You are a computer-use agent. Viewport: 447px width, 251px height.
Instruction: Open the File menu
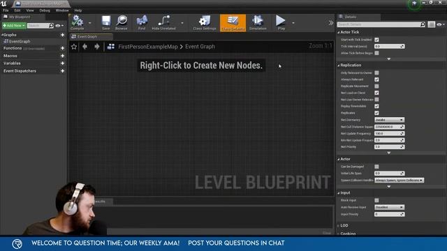pyautogui.click(x=6, y=10)
